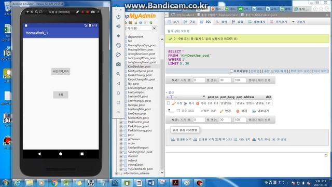Expand the student tree node
332x187 pixels.
[x=121, y=156]
